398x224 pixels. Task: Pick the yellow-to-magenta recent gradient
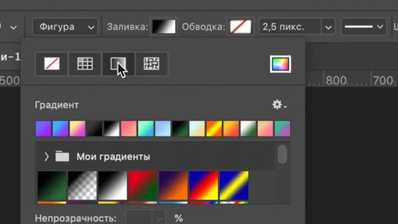(77, 129)
